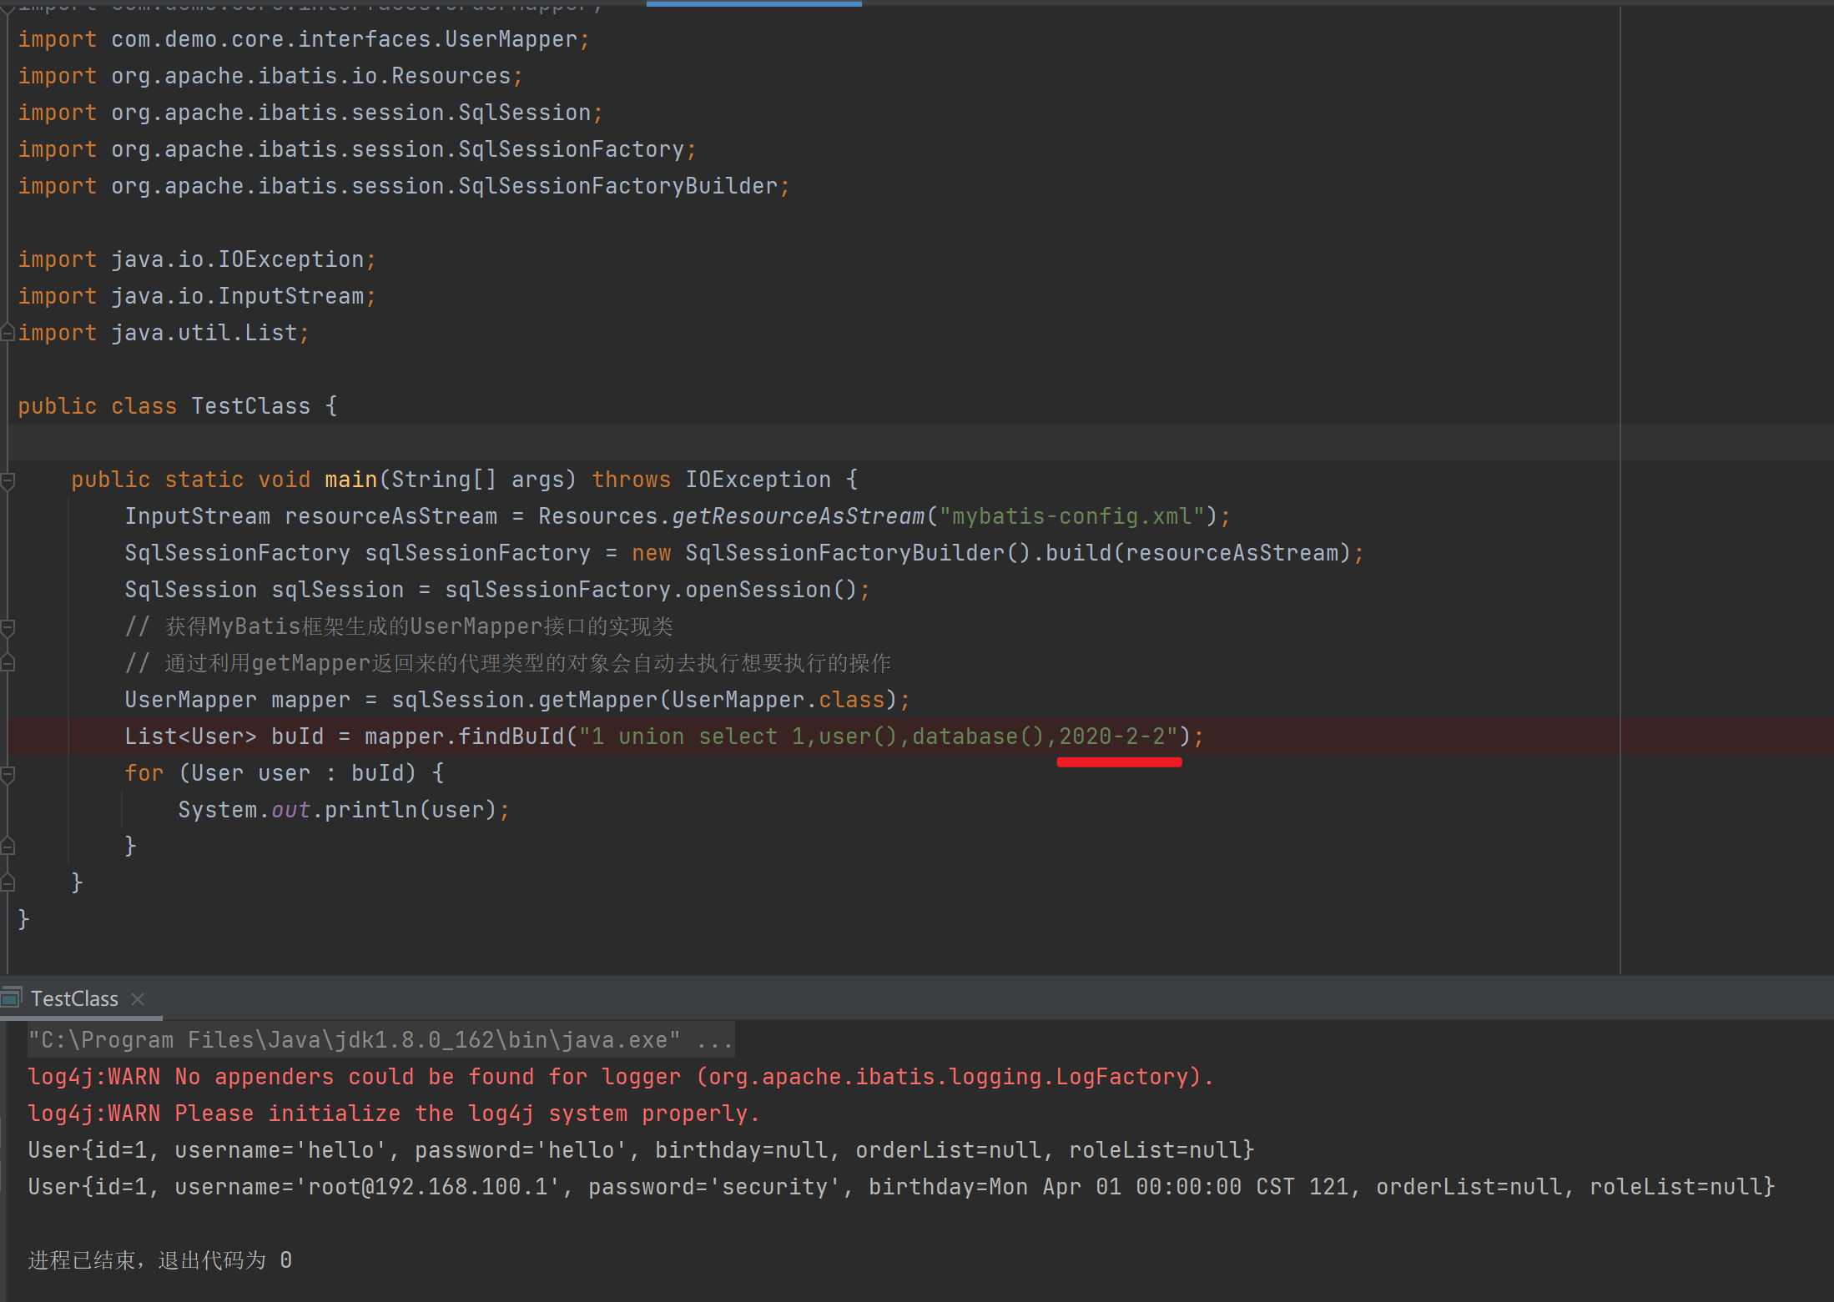Click the run window icon beside TestClass
The height and width of the screenshot is (1302, 1834).
(12, 998)
